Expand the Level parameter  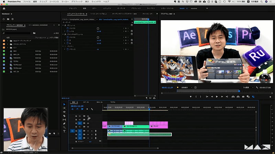coord(65,31)
